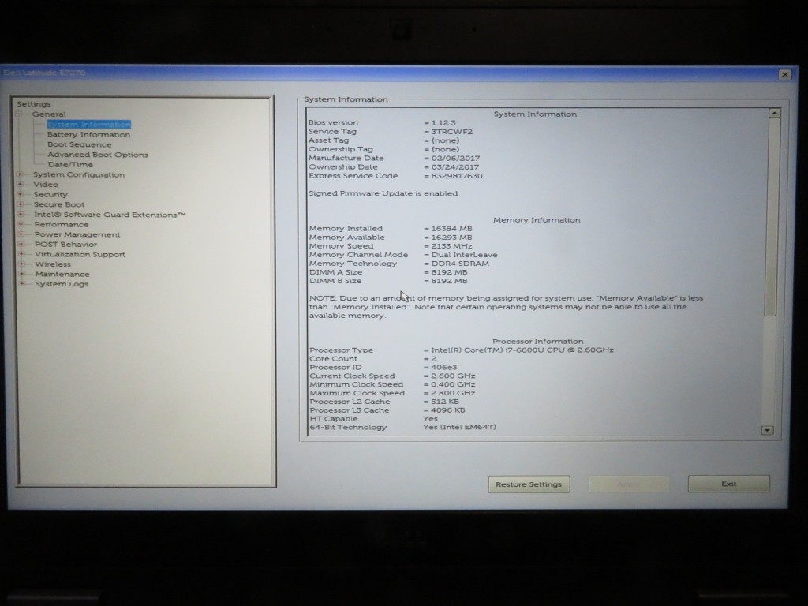The image size is (808, 606).
Task: Click the Maximum Clock Speed 2.800 GHz value
Action: coord(453,393)
